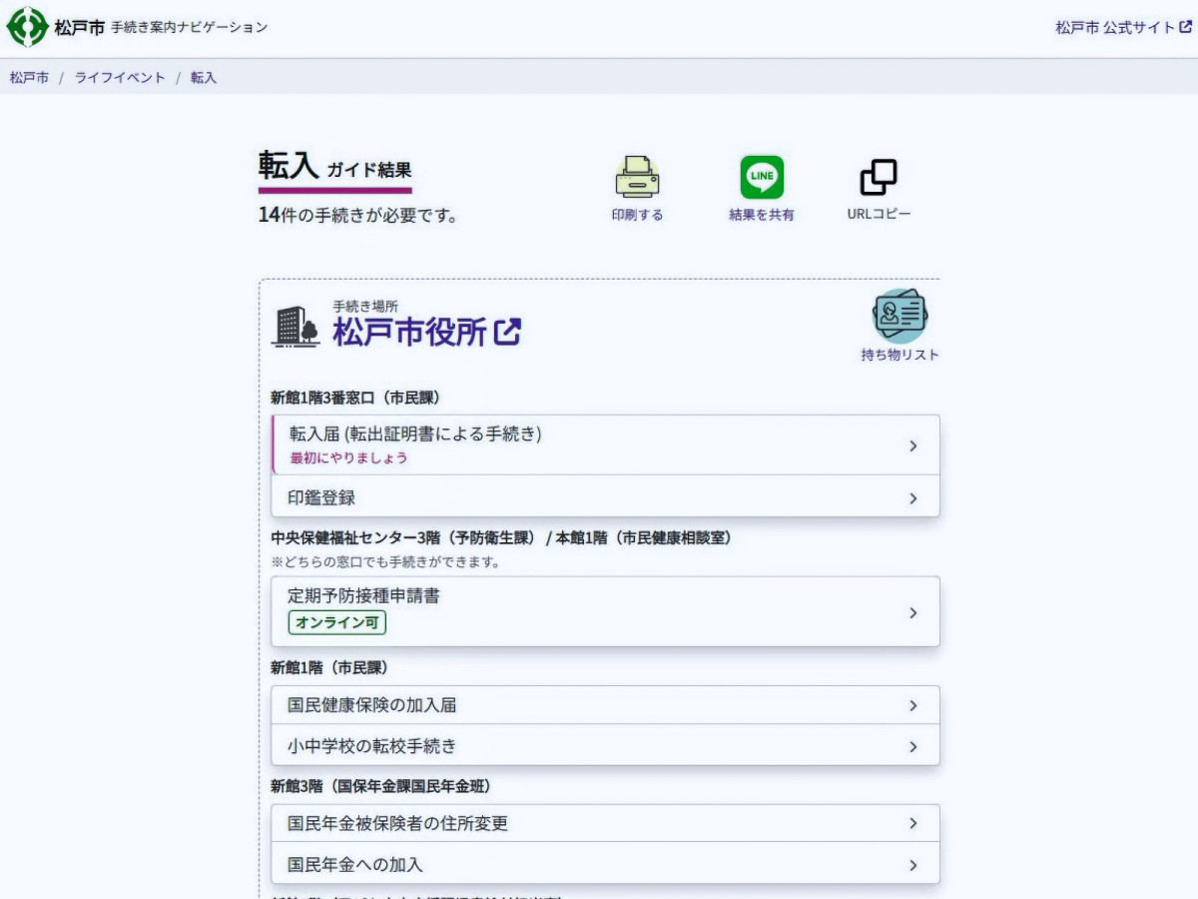Share results via the LINE icon
1198x899 pixels.
coord(762,178)
